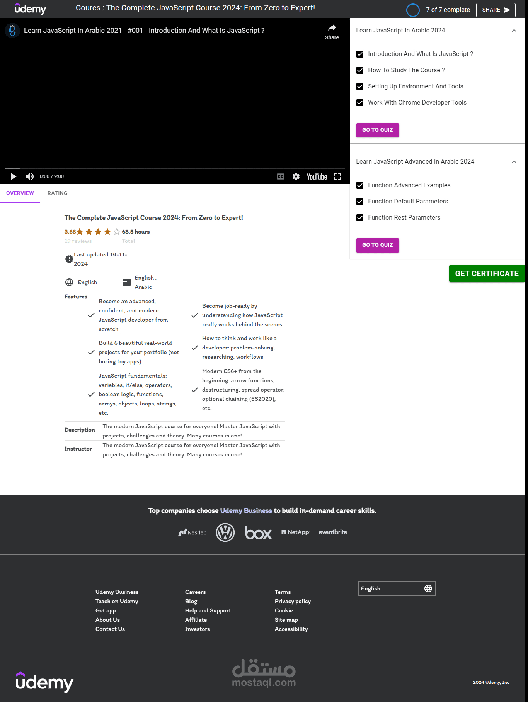Click the Volkswagen logo
Image resolution: width=528 pixels, height=702 pixels.
(225, 532)
